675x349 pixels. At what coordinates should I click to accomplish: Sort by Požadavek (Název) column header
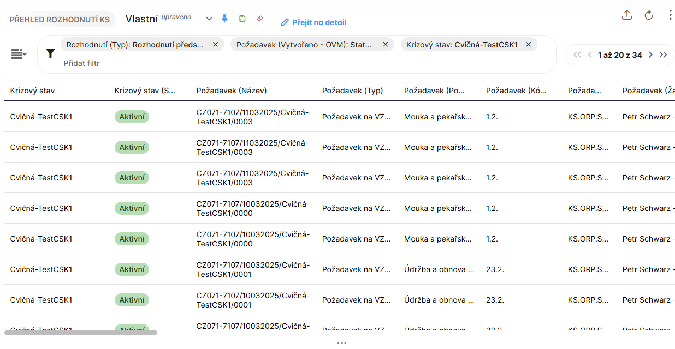(232, 91)
